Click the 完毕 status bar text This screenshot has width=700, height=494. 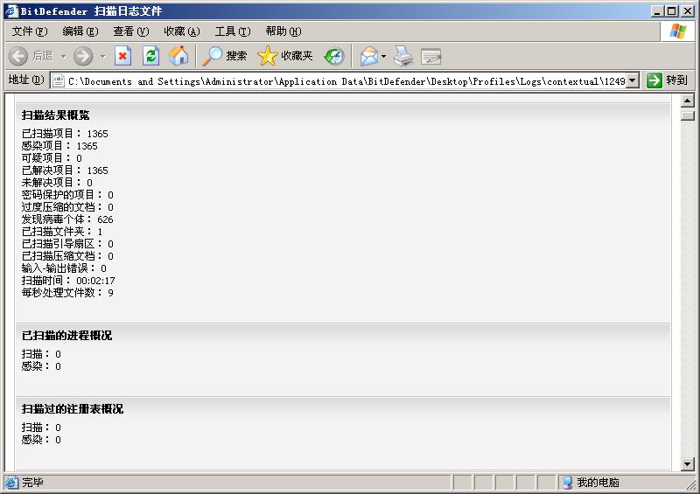tap(32, 483)
